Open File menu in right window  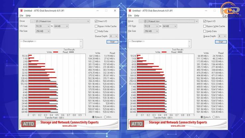point(130,16)
